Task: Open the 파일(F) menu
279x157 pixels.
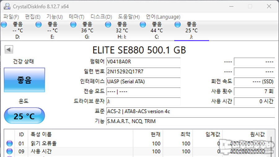Action: point(11,17)
